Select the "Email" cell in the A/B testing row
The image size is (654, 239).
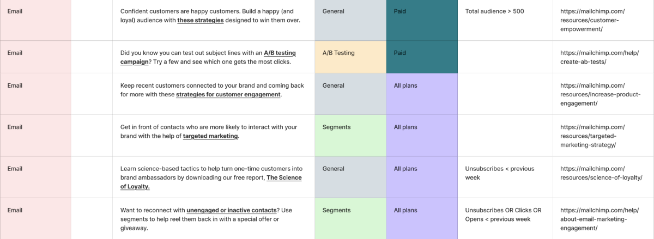tap(35, 57)
